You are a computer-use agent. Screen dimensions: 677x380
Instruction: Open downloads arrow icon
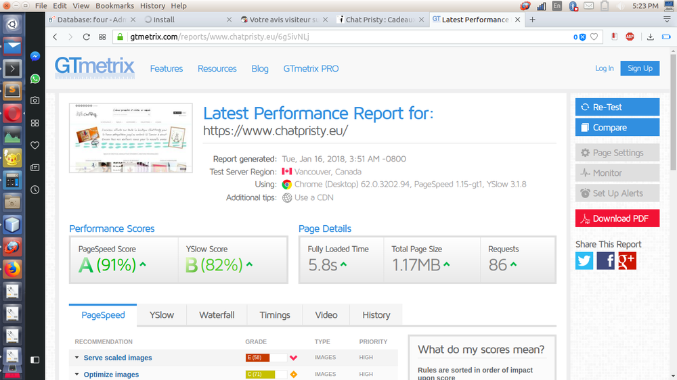pyautogui.click(x=650, y=37)
